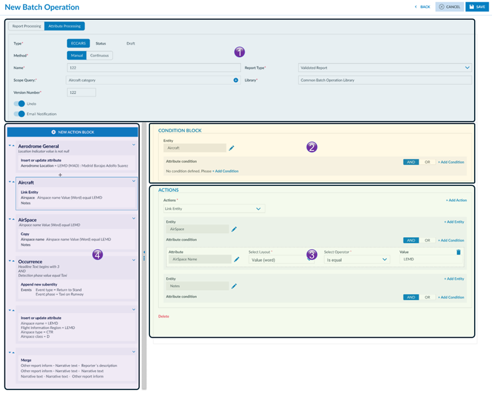Click the New Action Block button
Image resolution: width=492 pixels, height=401 pixels.
click(72, 132)
